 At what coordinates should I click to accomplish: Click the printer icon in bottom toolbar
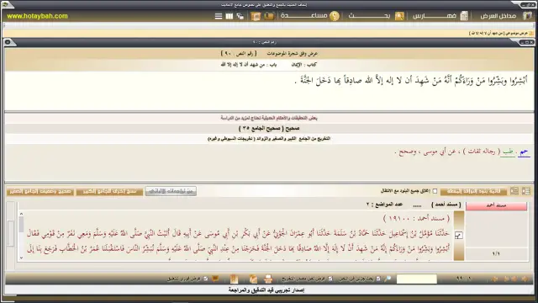point(268,279)
